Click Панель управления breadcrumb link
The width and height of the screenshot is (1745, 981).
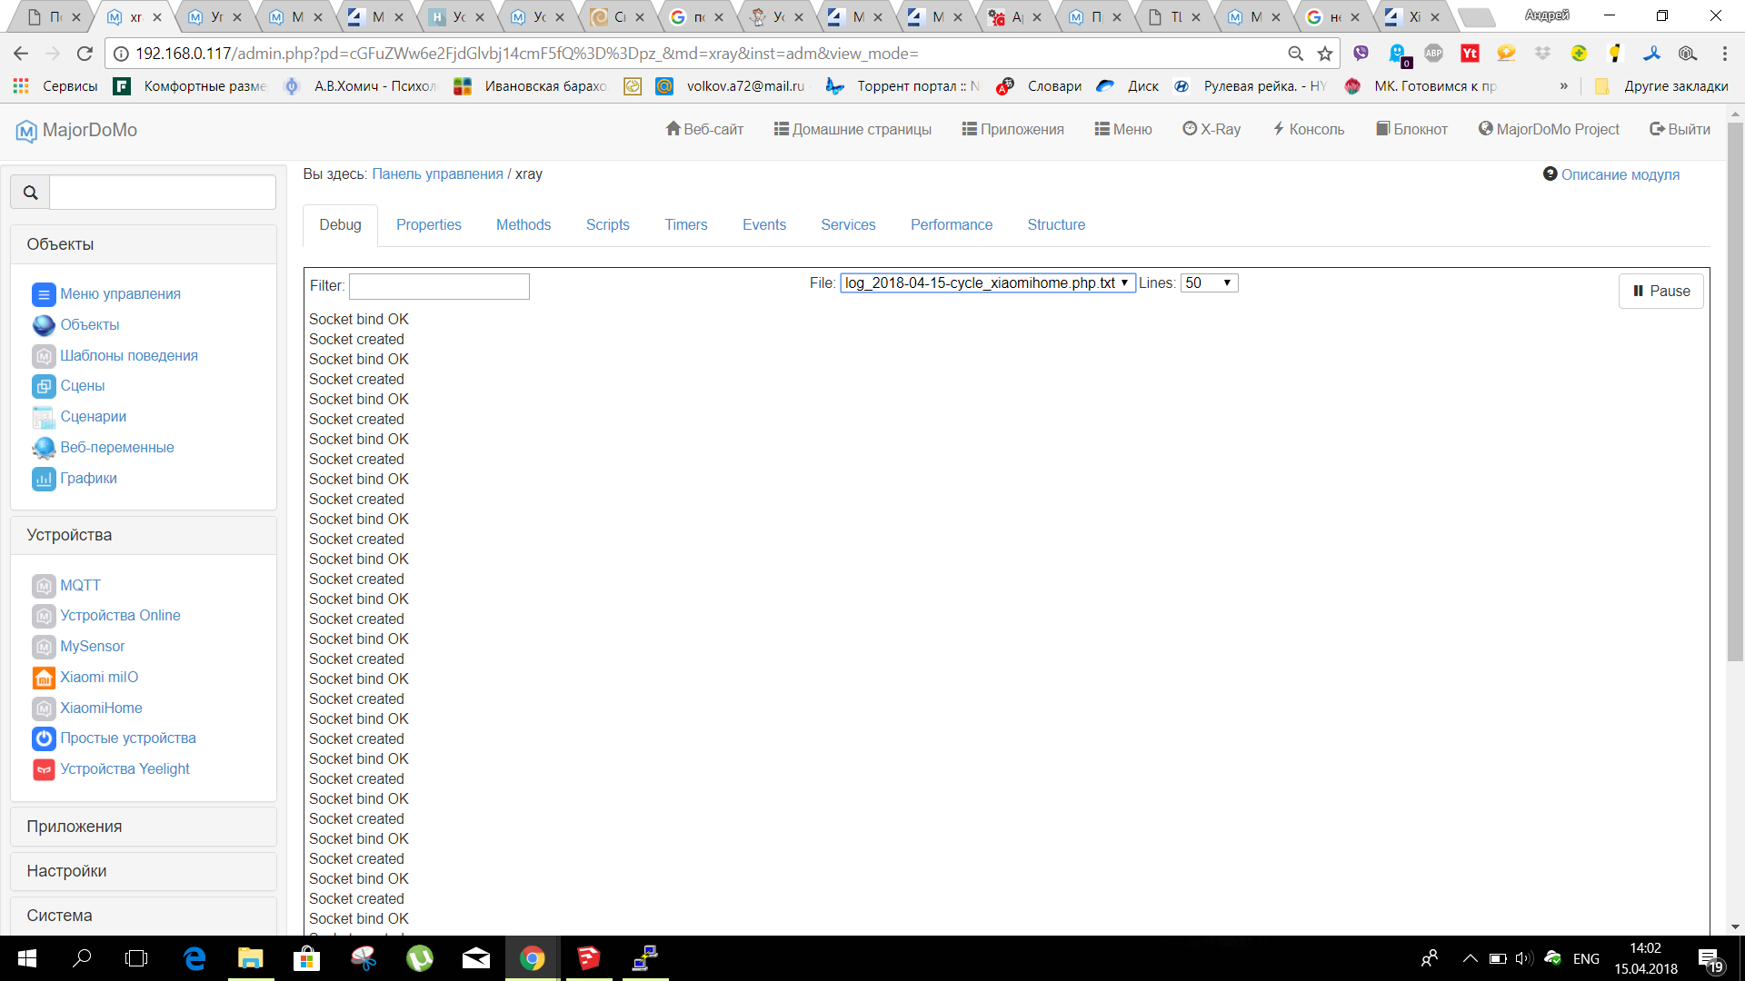point(437,174)
